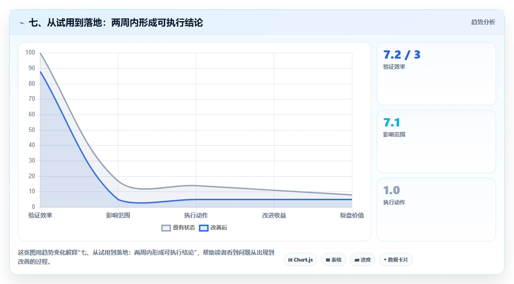This screenshot has width=514, height=284.
Task: Open the 1.0 执行动作 card
Action: pos(436,209)
